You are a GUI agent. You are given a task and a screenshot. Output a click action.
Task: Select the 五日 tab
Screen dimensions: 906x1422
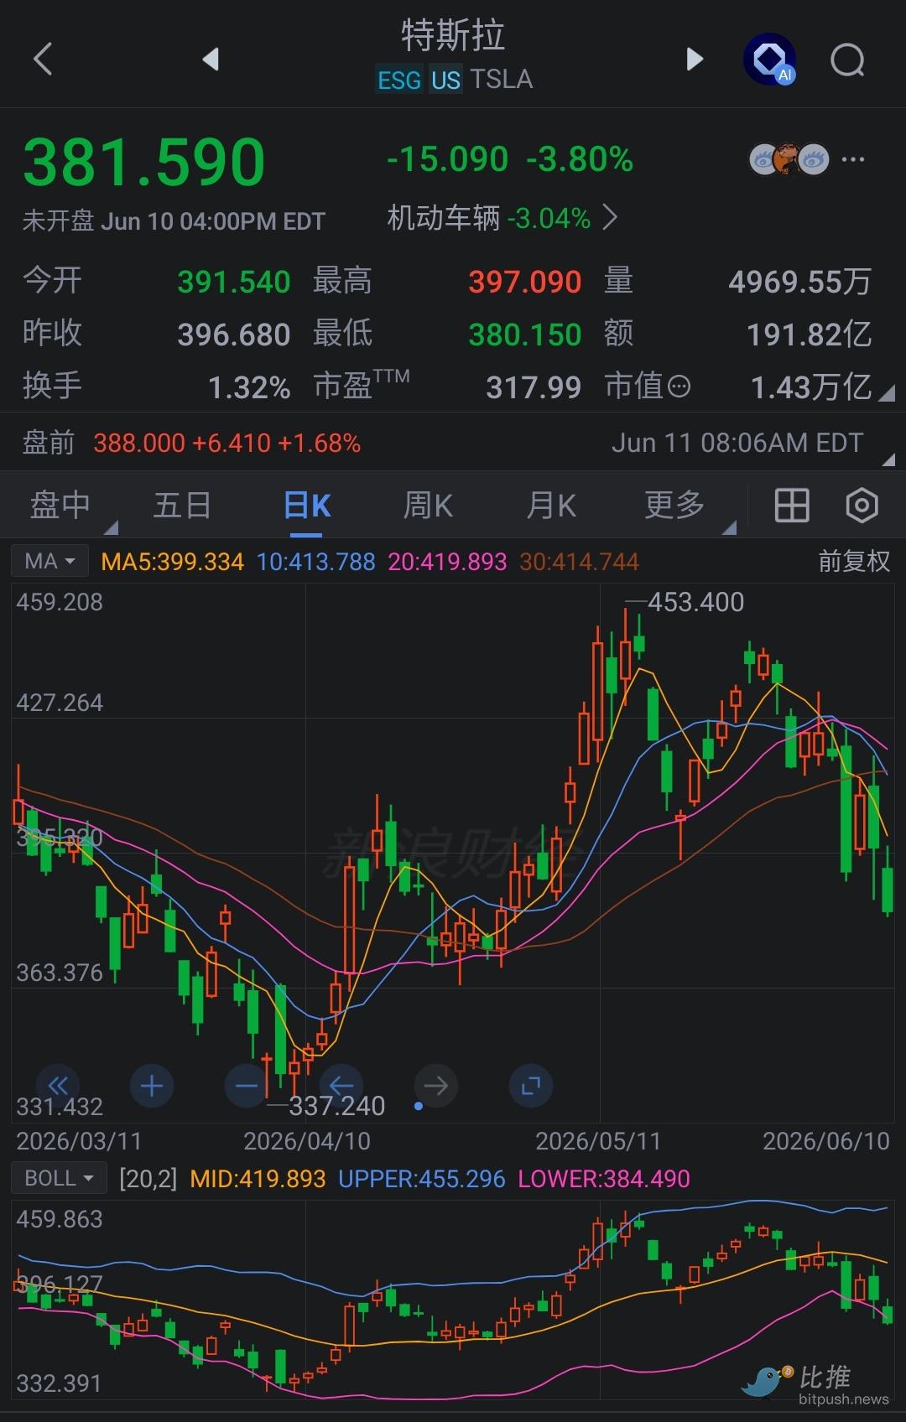[182, 506]
